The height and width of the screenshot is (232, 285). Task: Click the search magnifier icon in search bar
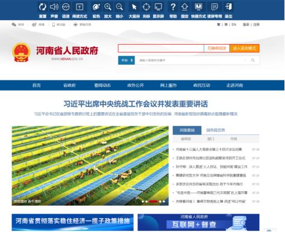click(x=253, y=60)
